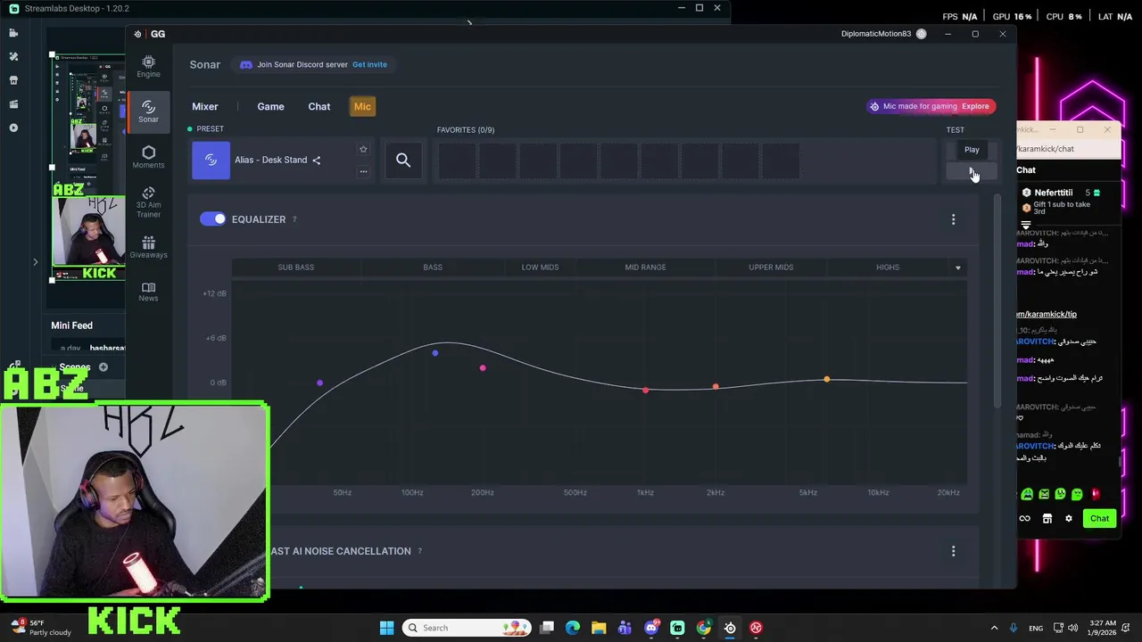Screen dimensions: 1142x642
Task: Click the green Chat button in Kick
Action: pos(1099,518)
